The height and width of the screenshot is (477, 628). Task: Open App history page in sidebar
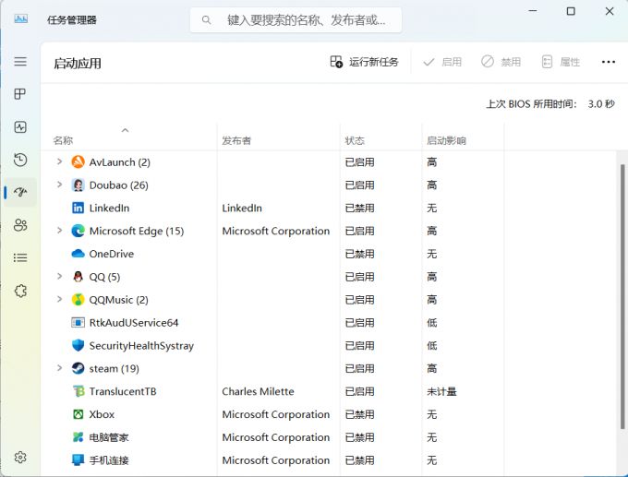(20, 160)
